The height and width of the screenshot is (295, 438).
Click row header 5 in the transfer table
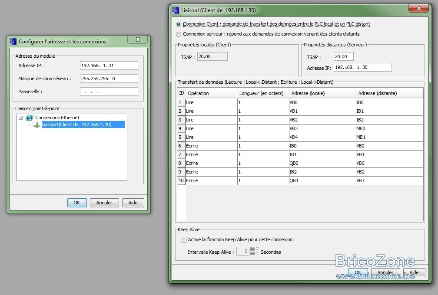pyautogui.click(x=182, y=137)
